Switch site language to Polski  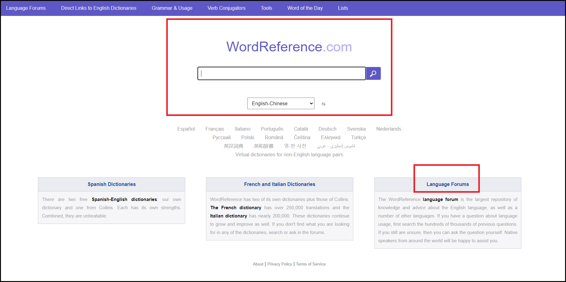(x=248, y=137)
